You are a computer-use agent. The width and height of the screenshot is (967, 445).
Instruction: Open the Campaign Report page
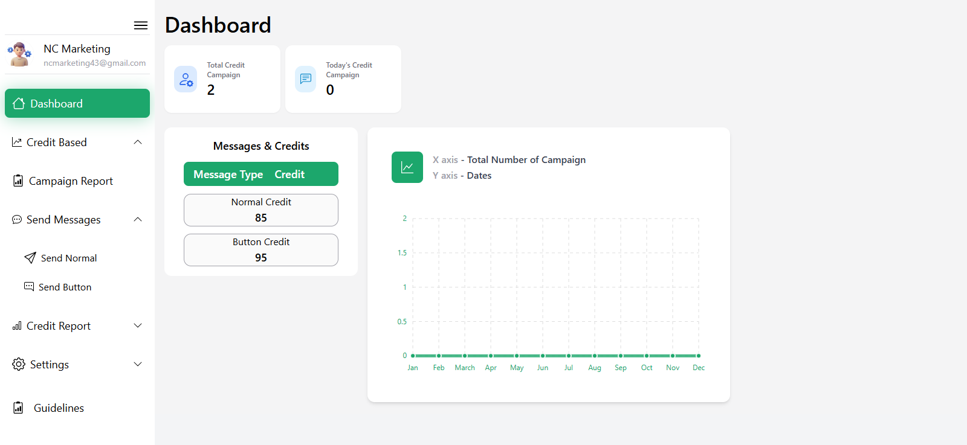point(71,181)
